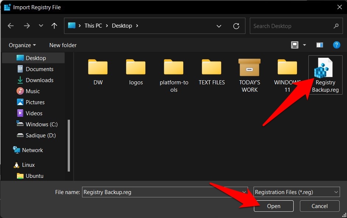Click the Cancel button
This screenshot has width=347, height=218.
pos(319,206)
